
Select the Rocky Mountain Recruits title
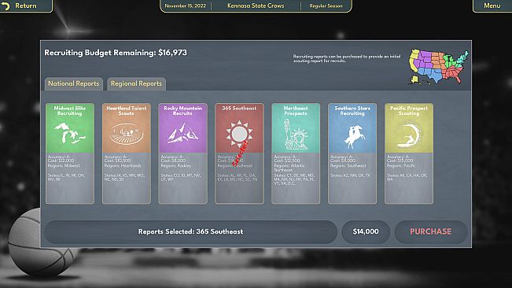[182, 111]
